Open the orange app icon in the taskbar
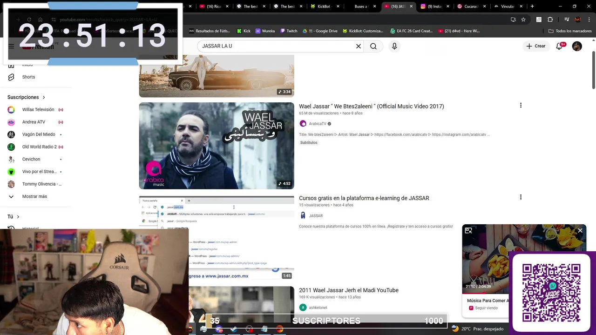The height and width of the screenshot is (335, 596). (x=279, y=329)
